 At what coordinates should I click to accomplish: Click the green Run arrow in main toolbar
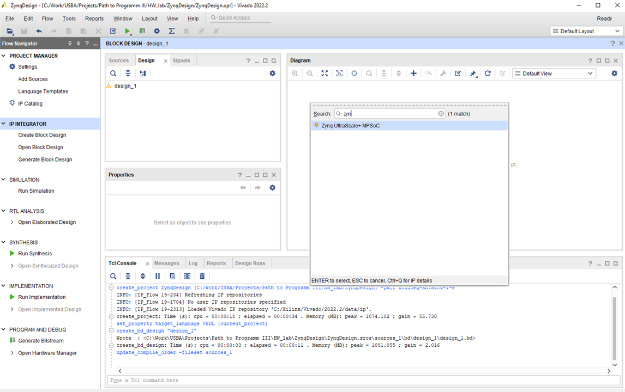point(128,31)
